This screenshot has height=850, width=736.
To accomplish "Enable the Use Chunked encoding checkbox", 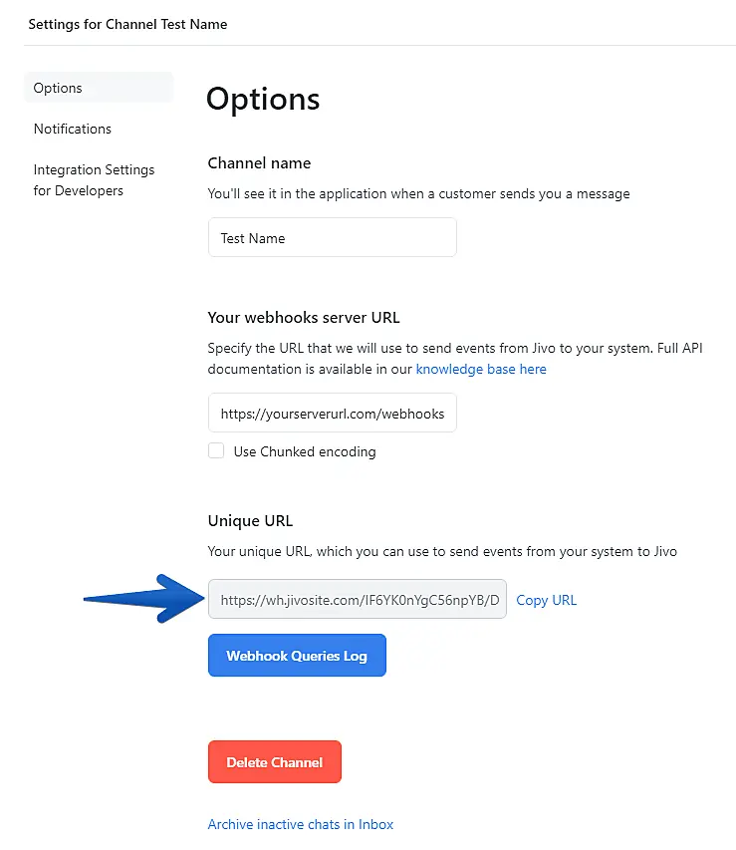I will [x=216, y=450].
